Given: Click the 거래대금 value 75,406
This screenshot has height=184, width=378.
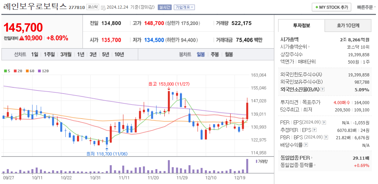Looking at the screenshot, I should tap(245, 40).
